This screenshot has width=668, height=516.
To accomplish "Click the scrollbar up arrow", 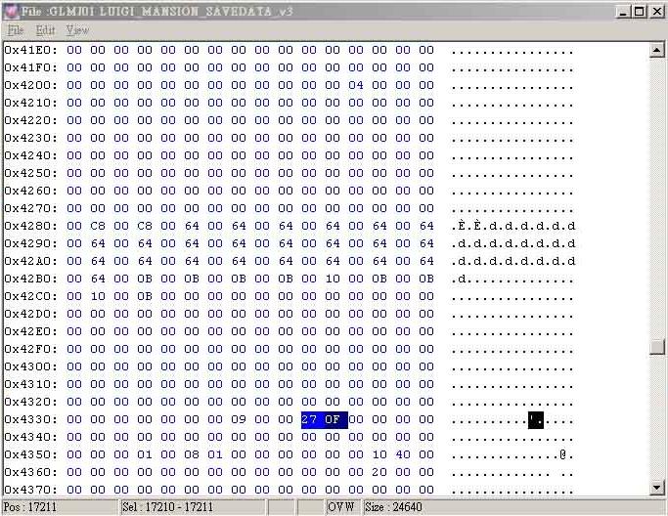I will pos(656,50).
